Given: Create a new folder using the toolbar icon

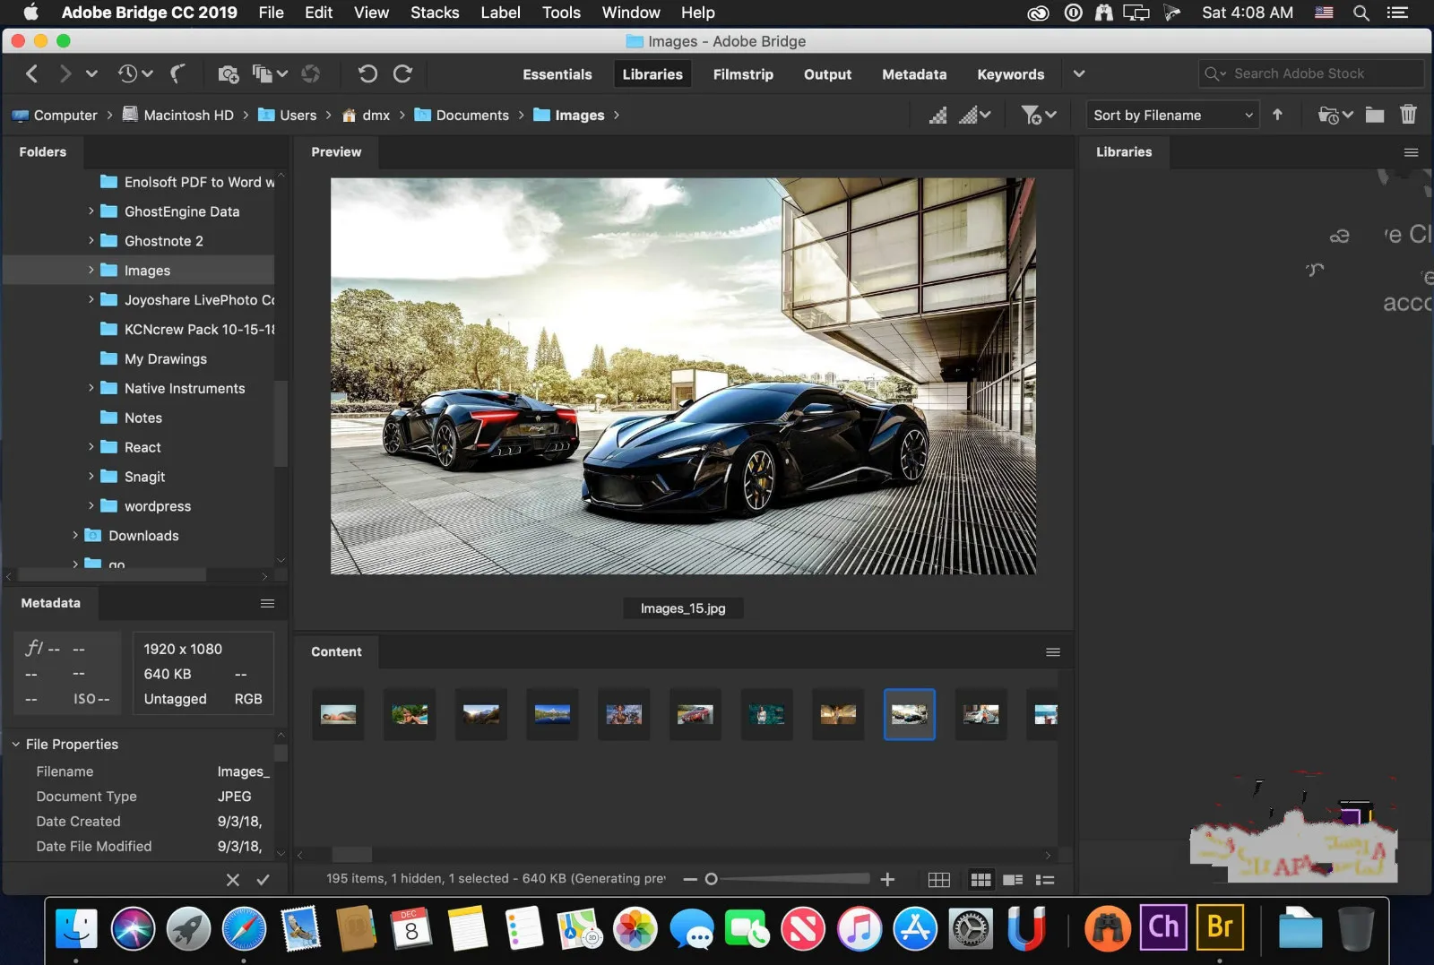Looking at the screenshot, I should click(1373, 115).
